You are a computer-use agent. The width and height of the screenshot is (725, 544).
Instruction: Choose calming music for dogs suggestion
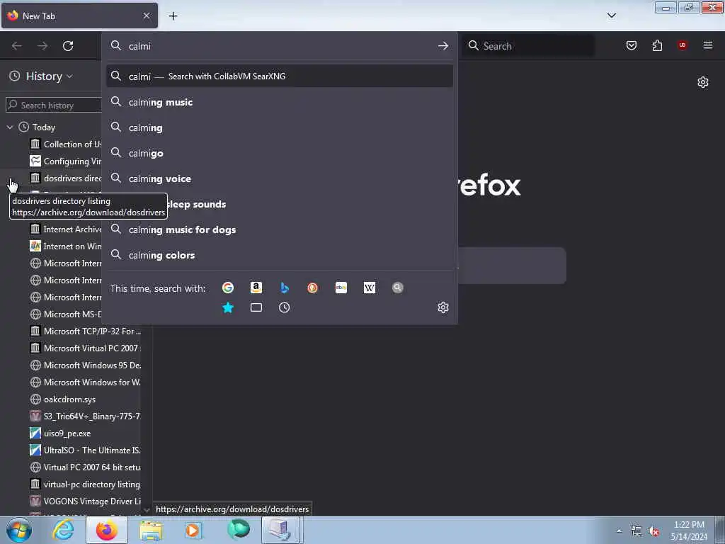[279, 229]
